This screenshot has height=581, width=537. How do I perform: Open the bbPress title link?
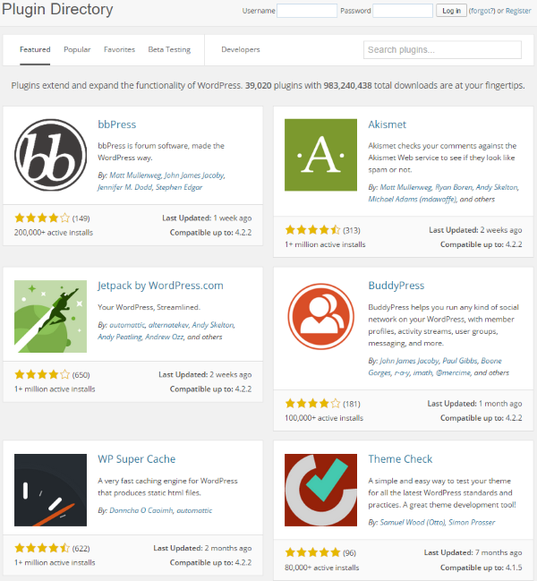tap(116, 124)
